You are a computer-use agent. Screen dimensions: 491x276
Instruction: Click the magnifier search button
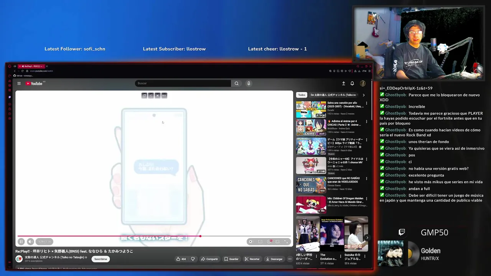click(x=237, y=83)
